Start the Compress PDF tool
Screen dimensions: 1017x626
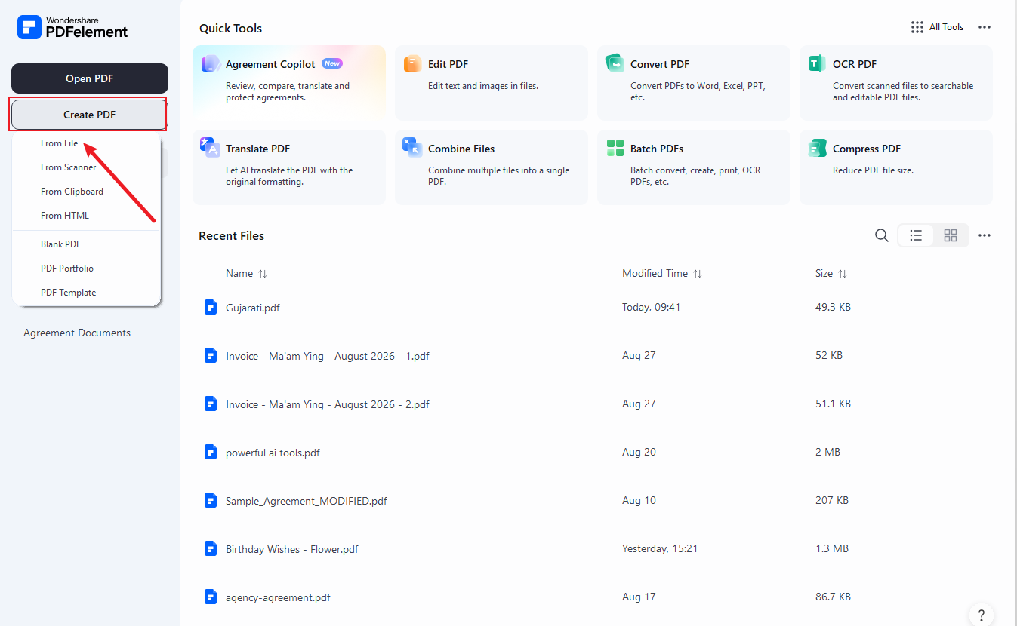click(896, 167)
